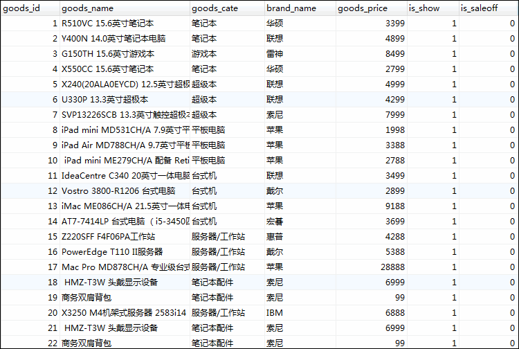Click the cell 'U330P 13.3英寸超极本'
Viewport: 519px width, 349px height.
125,100
